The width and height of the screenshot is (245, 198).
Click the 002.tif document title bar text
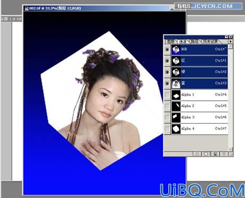tap(55, 8)
